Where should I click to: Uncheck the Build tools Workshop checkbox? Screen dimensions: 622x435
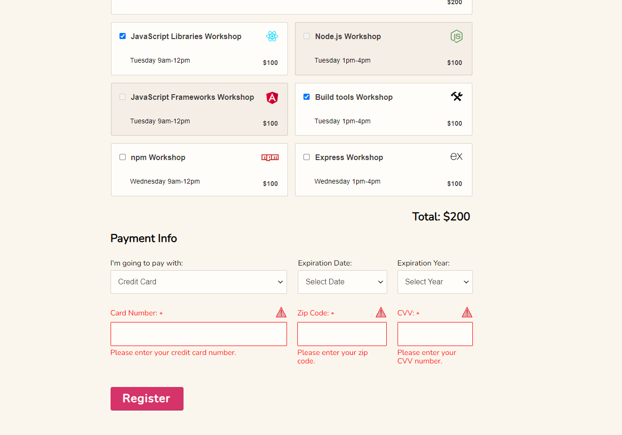(306, 97)
